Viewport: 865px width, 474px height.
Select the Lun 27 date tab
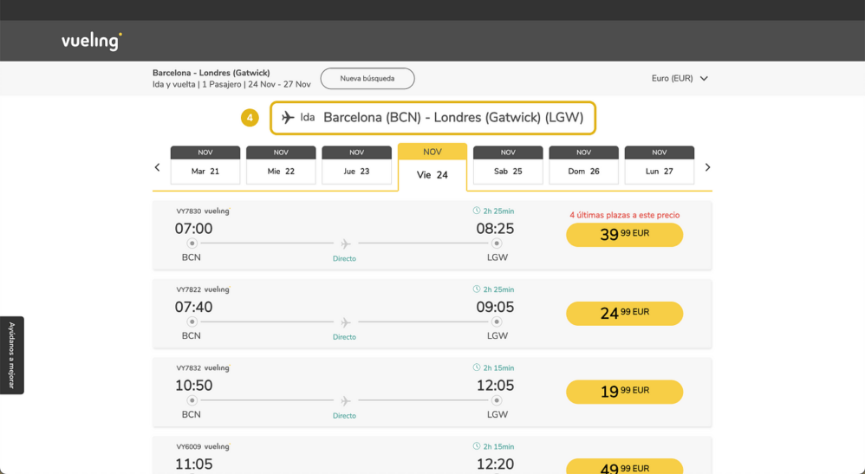[660, 165]
